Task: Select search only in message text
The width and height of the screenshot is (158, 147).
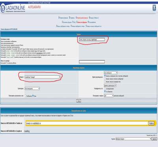Action: (x=105, y=79)
